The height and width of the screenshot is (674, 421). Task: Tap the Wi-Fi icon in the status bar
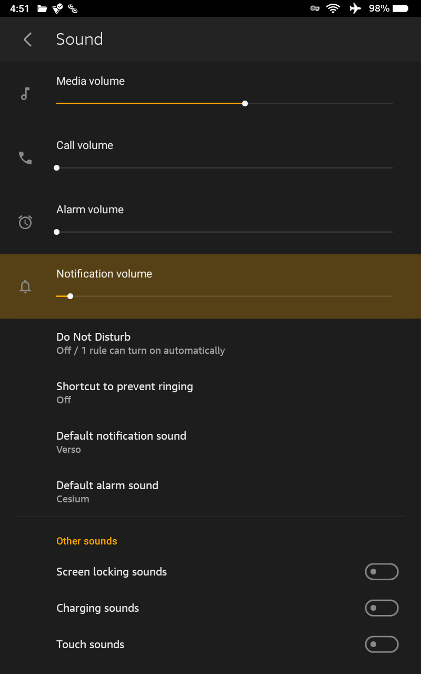click(333, 8)
